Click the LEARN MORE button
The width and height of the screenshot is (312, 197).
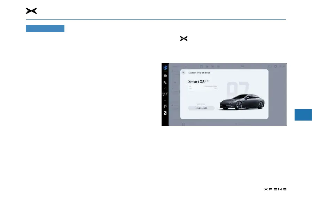click(x=201, y=108)
